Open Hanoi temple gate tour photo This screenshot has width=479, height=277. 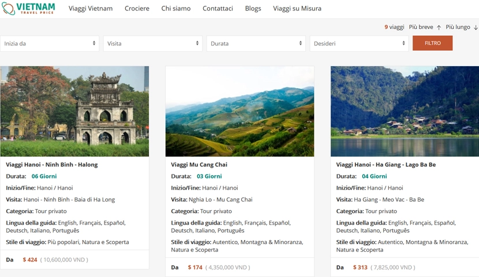(x=74, y=111)
